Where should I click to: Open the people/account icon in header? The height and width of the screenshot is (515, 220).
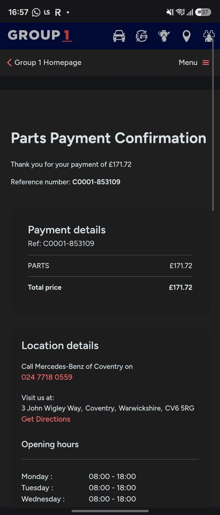pyautogui.click(x=209, y=36)
